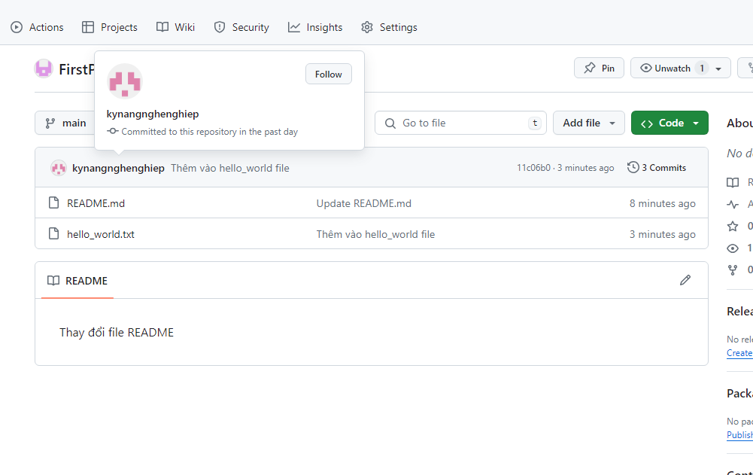The width and height of the screenshot is (753, 475).
Task: Click the README.md file icon
Action: tap(53, 203)
